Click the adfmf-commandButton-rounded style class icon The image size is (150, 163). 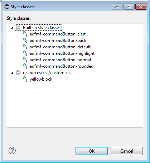pyautogui.click(x=25, y=66)
